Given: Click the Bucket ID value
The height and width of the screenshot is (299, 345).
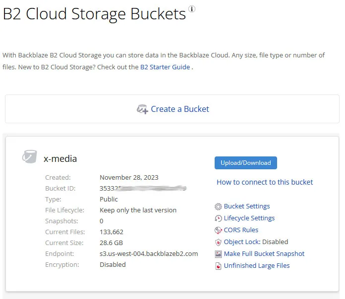Looking at the screenshot, I should 143,188.
